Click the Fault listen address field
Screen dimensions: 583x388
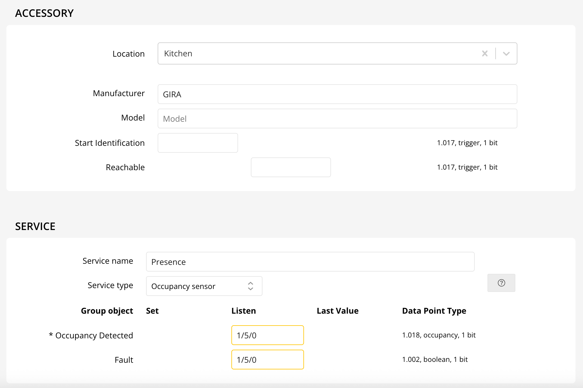[267, 360]
